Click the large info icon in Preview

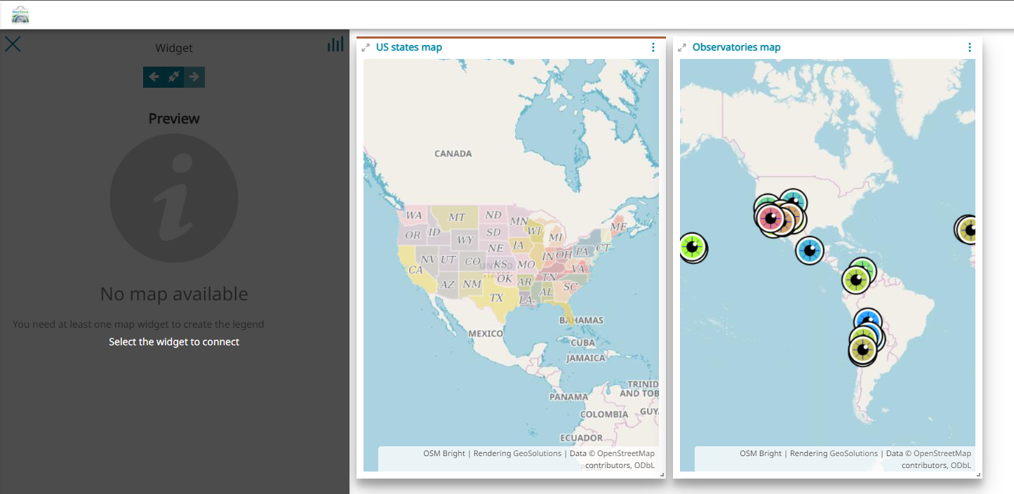[174, 199]
